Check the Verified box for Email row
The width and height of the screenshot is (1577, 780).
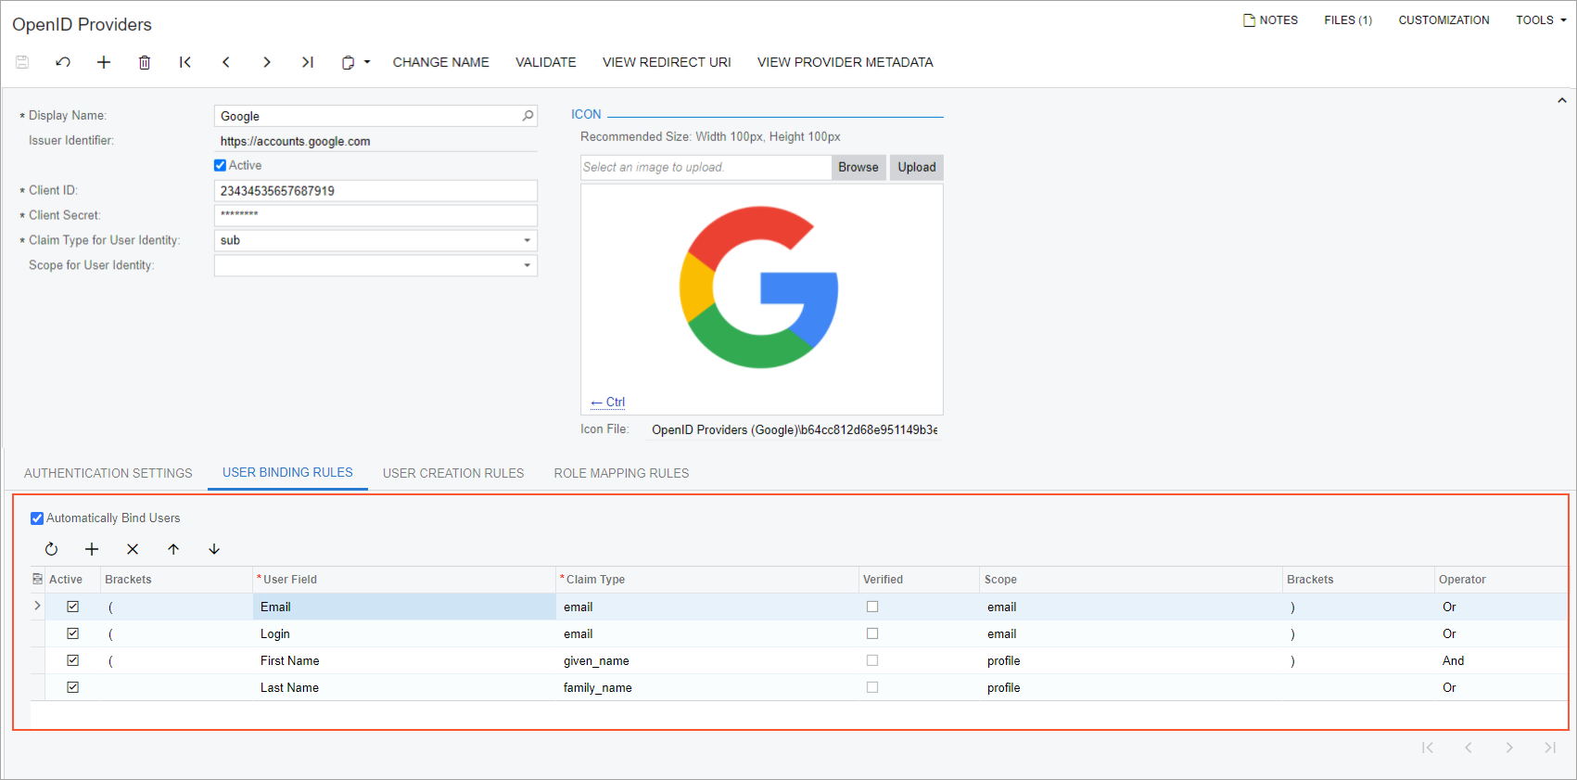point(872,607)
